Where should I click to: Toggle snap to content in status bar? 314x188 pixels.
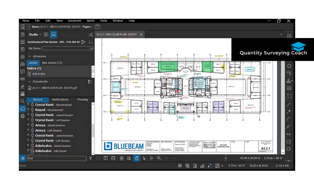pyautogui.click(x=195, y=166)
